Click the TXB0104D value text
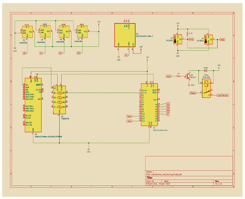 [x=65, y=119]
